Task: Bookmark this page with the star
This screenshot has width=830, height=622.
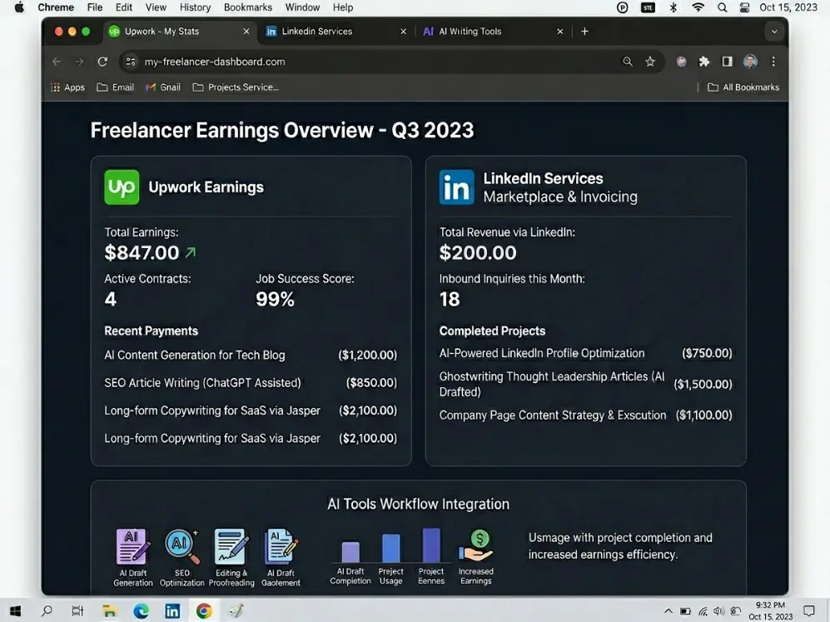Action: coord(650,62)
